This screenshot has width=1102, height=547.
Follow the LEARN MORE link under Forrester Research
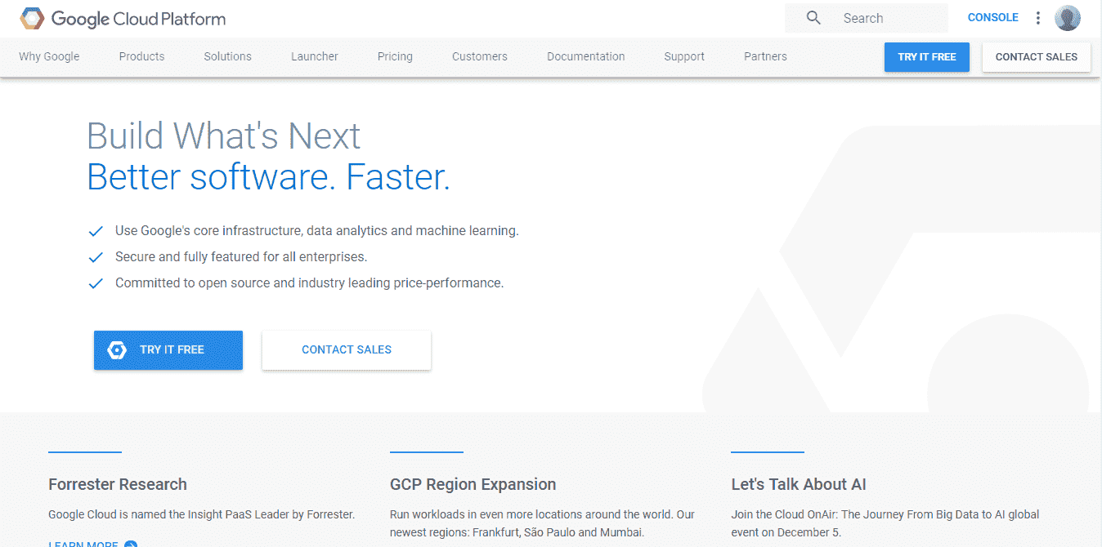[83, 544]
